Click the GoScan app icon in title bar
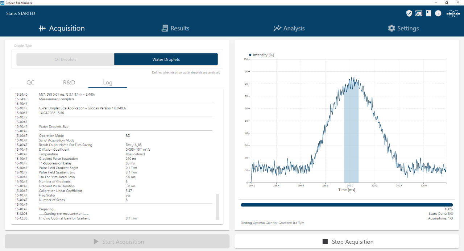 (x=3, y=3)
